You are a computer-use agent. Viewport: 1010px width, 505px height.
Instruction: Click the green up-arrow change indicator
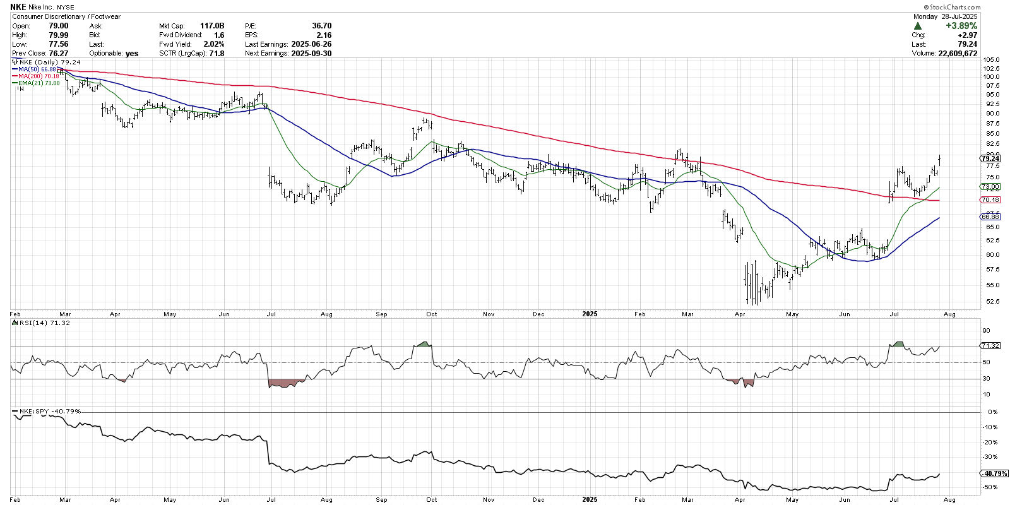(918, 26)
